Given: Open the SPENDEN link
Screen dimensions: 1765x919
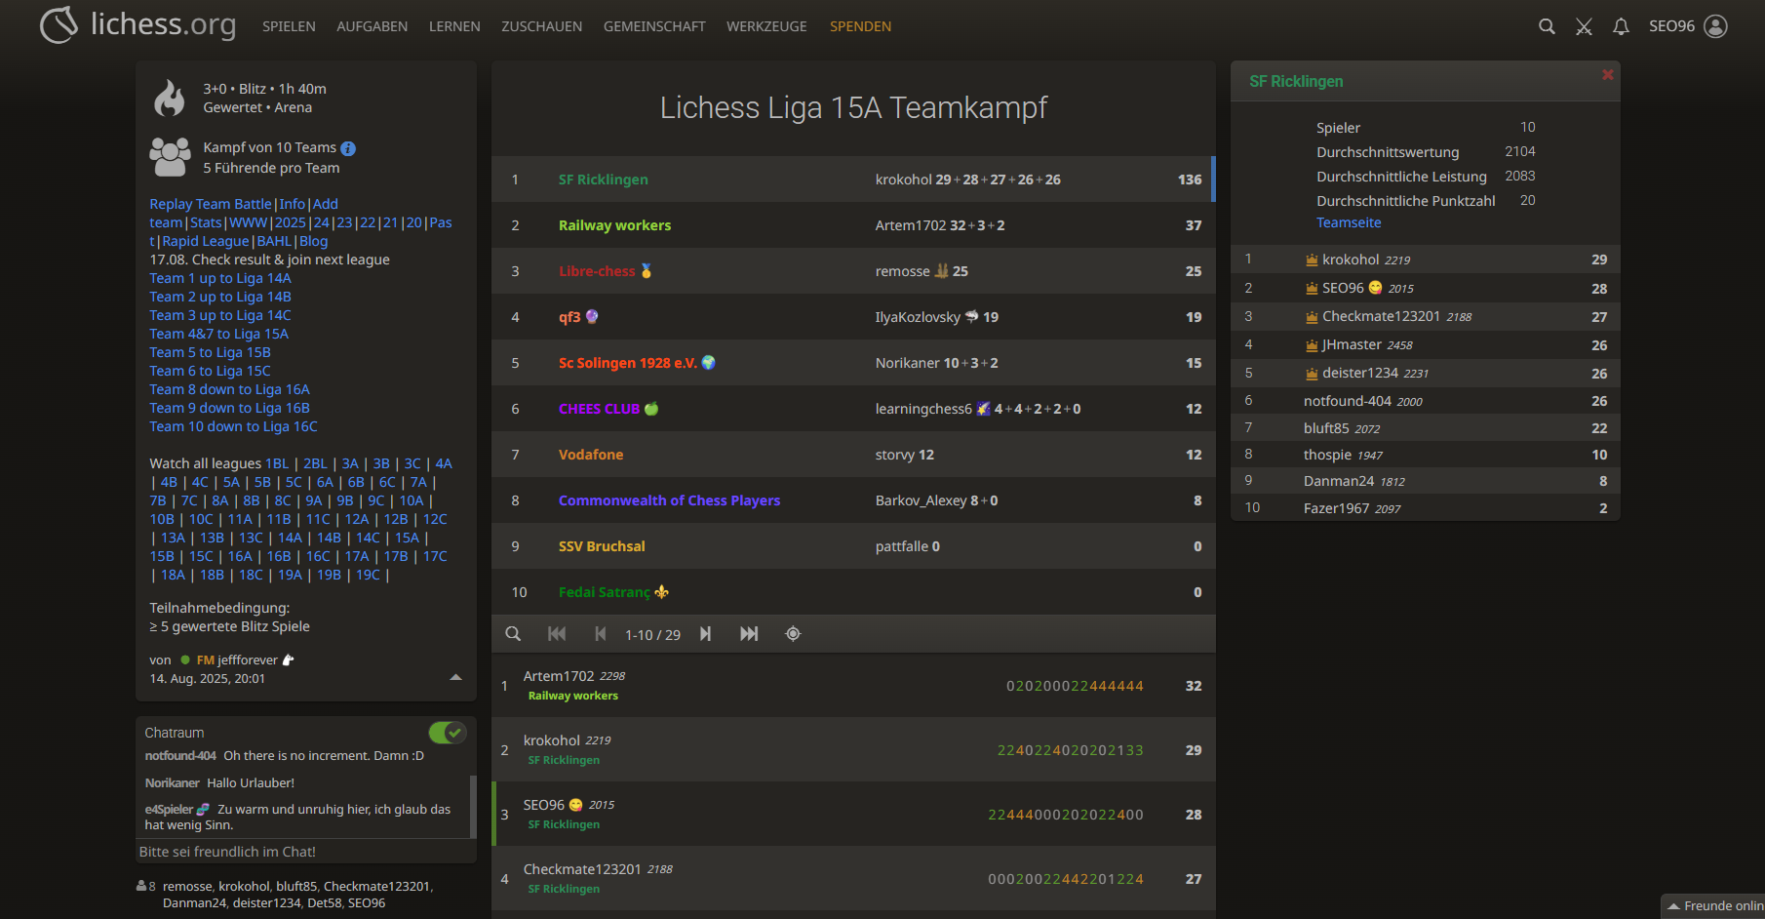Looking at the screenshot, I should click(x=860, y=26).
